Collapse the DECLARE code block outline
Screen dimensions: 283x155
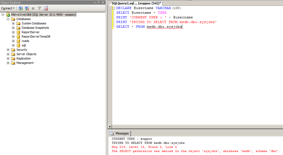coord(114,8)
